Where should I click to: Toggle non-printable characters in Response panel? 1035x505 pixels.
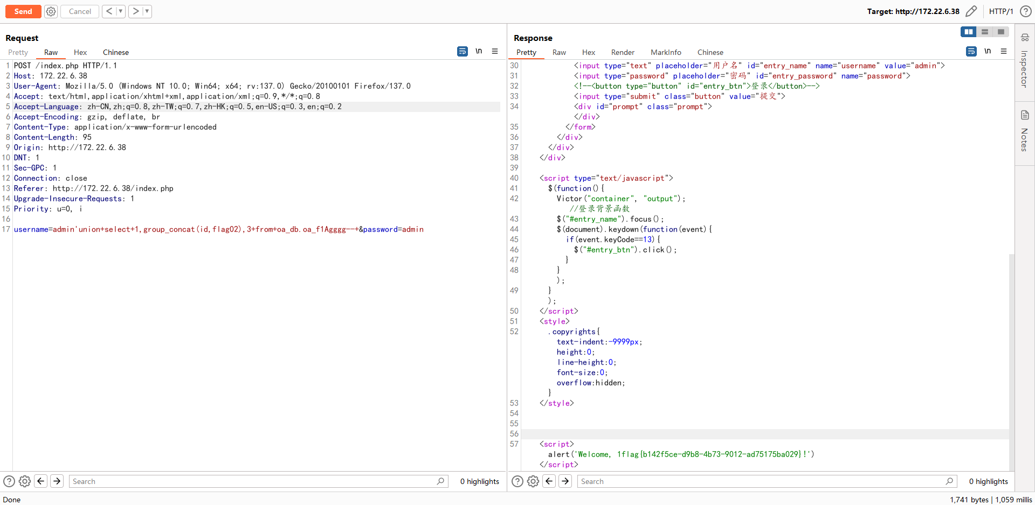tap(988, 51)
